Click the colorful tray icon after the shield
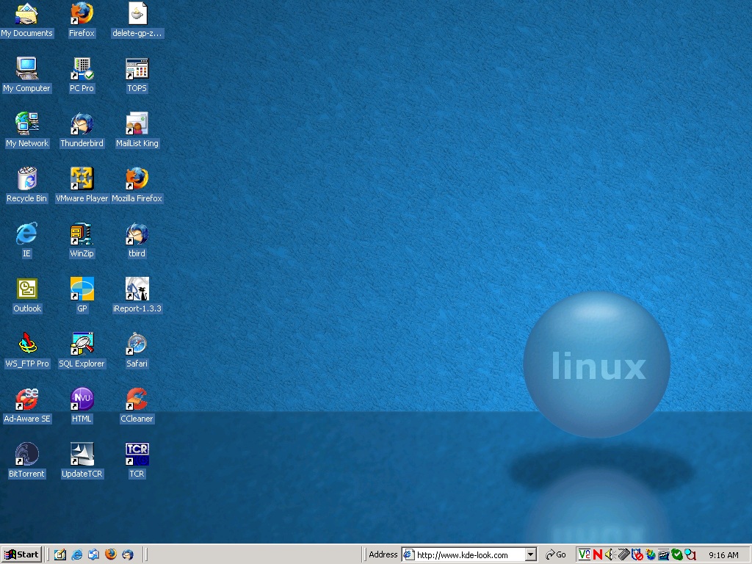The image size is (752, 564). 651,555
